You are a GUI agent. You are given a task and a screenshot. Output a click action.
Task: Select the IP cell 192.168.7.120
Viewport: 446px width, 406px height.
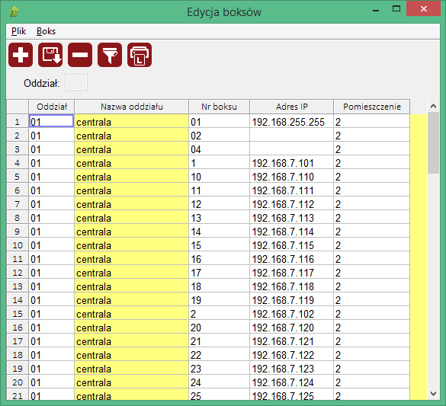(291, 328)
